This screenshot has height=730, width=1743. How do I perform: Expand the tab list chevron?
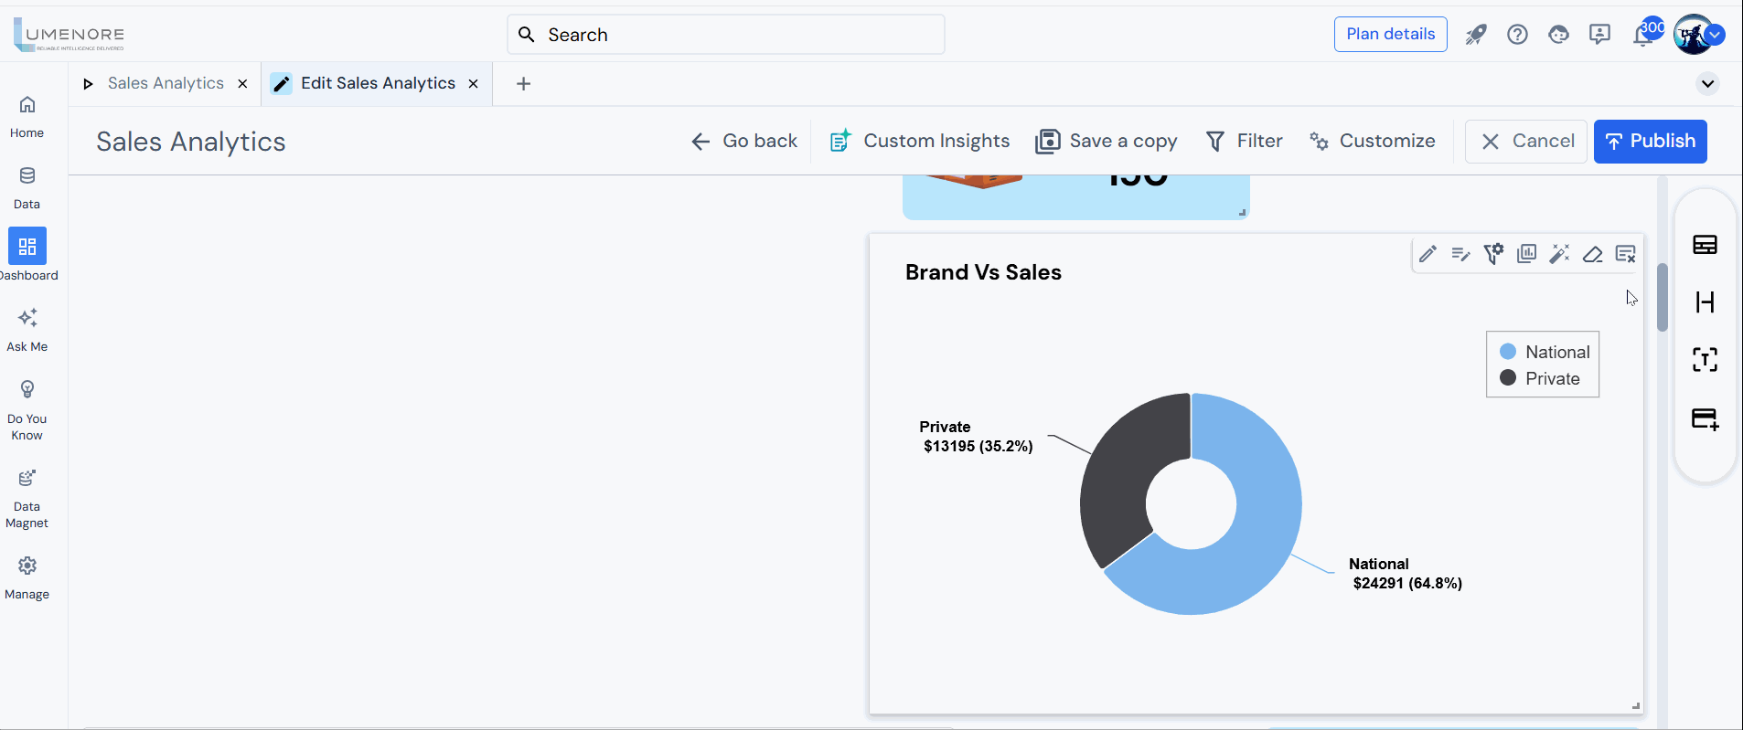[1707, 84]
